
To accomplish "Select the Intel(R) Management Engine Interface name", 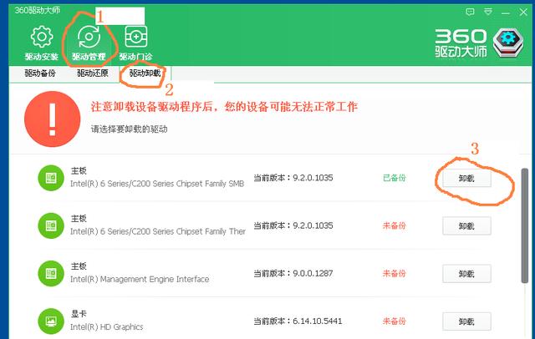I will coord(140,280).
